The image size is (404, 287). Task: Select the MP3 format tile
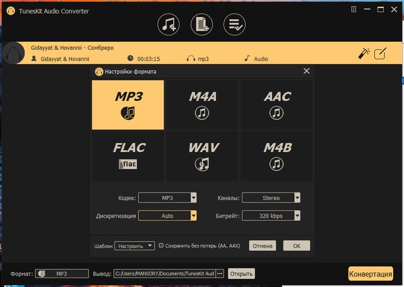[128, 105]
